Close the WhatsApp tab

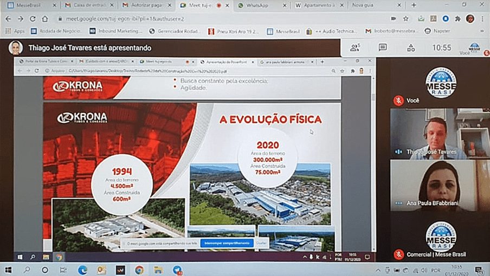[285, 5]
